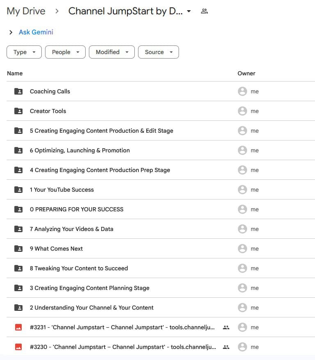Click the shared icon on the #3230 file row
This screenshot has width=315, height=360.
(226, 347)
